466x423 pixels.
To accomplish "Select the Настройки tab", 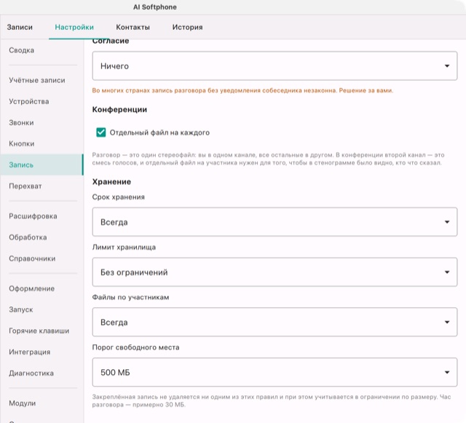I will pyautogui.click(x=74, y=27).
